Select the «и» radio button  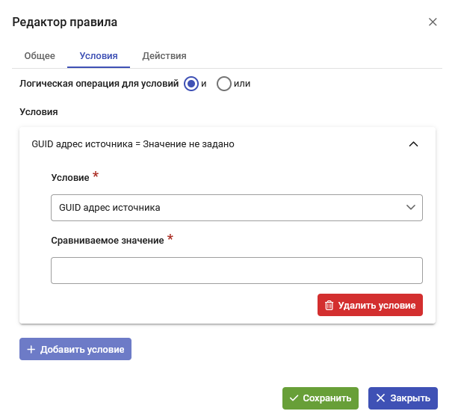click(191, 84)
